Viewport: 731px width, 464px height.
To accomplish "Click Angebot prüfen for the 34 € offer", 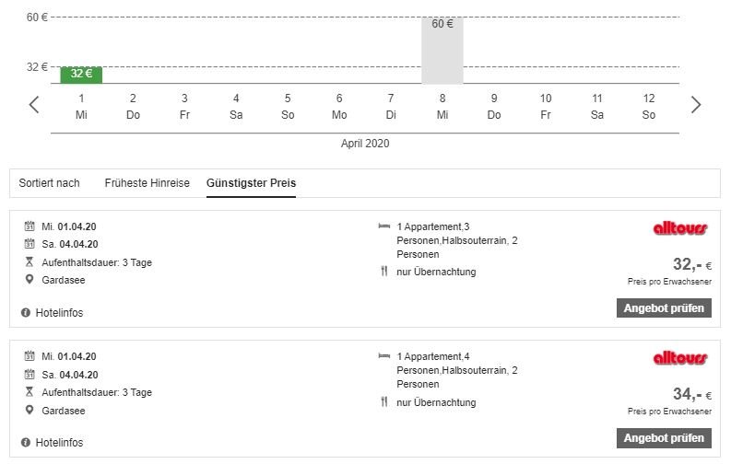I will pyautogui.click(x=664, y=437).
